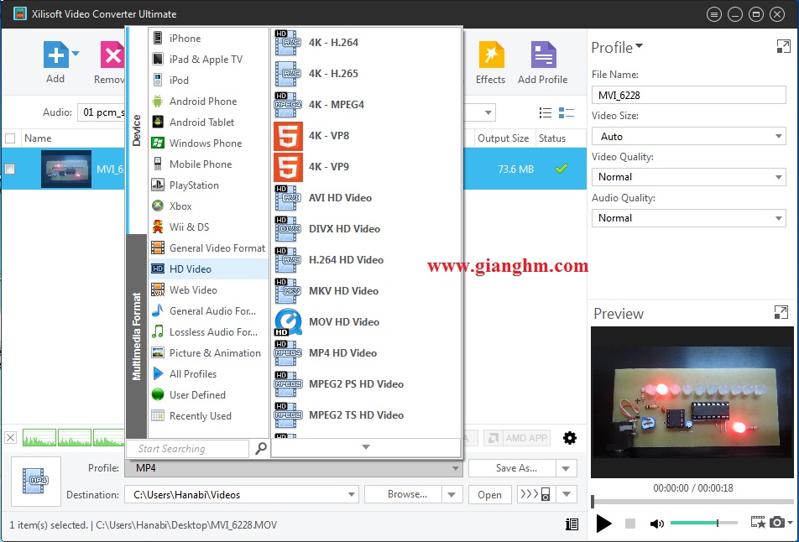Switch to the Device tab
This screenshot has width=799, height=542.
136,130
